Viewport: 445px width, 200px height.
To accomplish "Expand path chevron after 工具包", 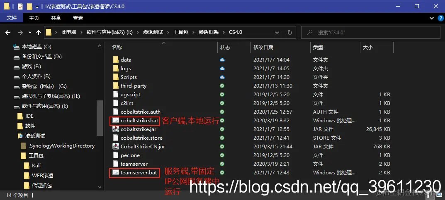I will [x=193, y=33].
